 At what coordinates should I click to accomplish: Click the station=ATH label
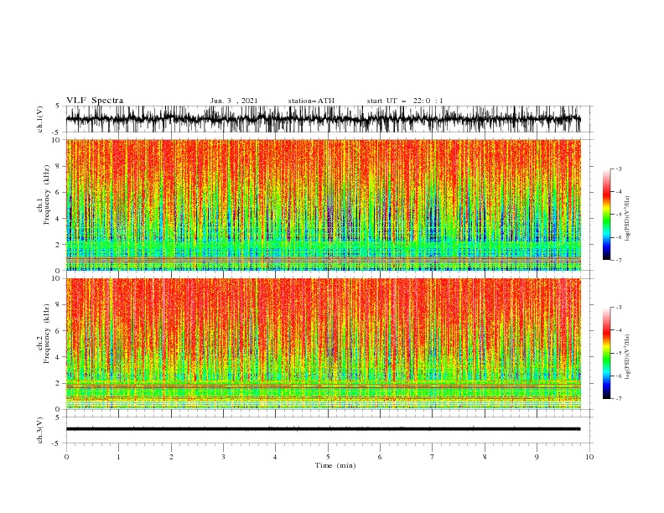[311, 101]
